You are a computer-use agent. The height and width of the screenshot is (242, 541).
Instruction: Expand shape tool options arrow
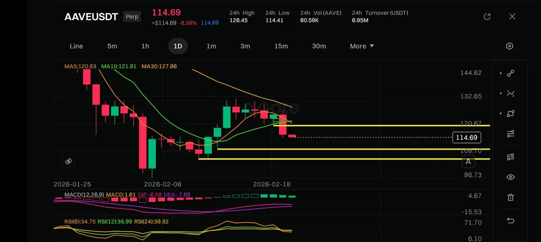click(x=501, y=114)
